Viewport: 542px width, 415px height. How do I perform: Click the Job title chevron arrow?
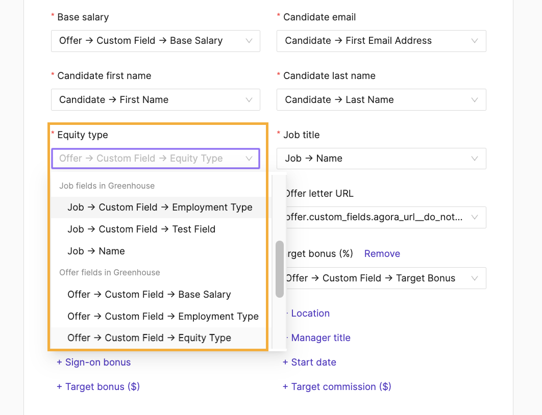click(x=475, y=159)
